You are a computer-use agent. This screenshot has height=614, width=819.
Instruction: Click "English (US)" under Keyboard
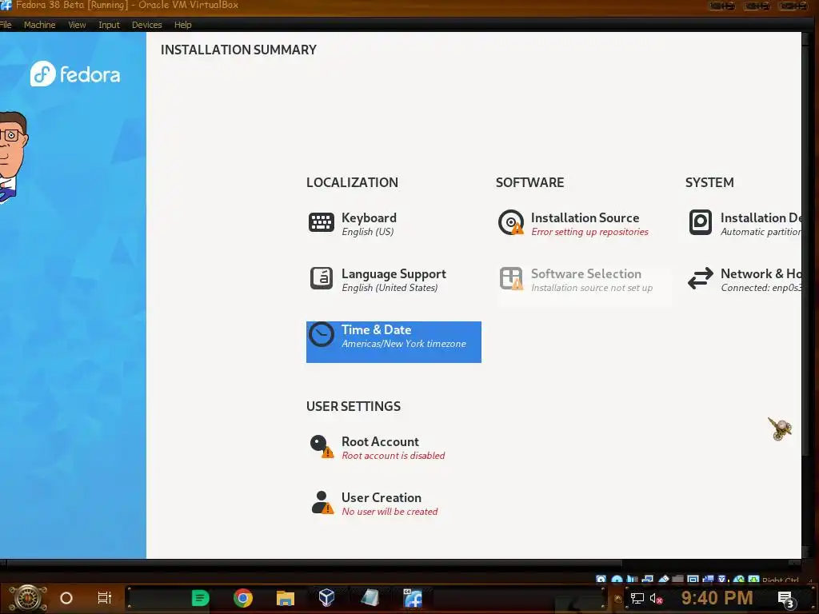click(x=368, y=232)
